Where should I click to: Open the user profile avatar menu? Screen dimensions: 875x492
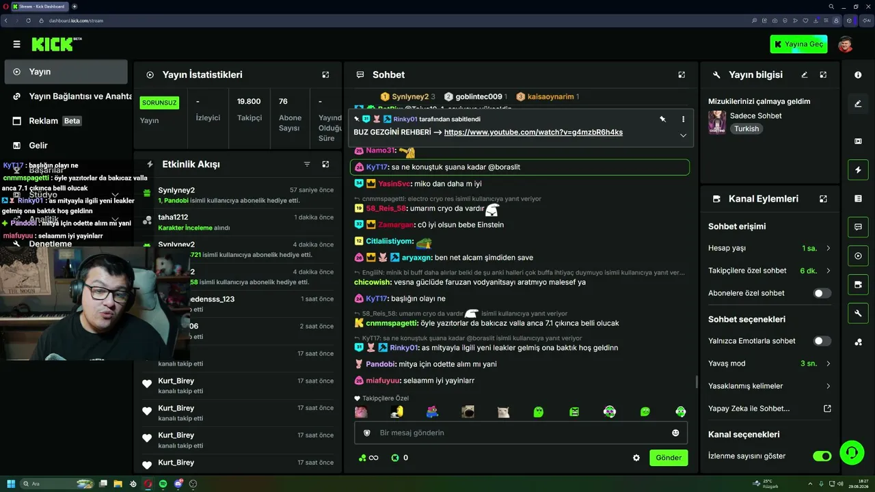tap(846, 44)
